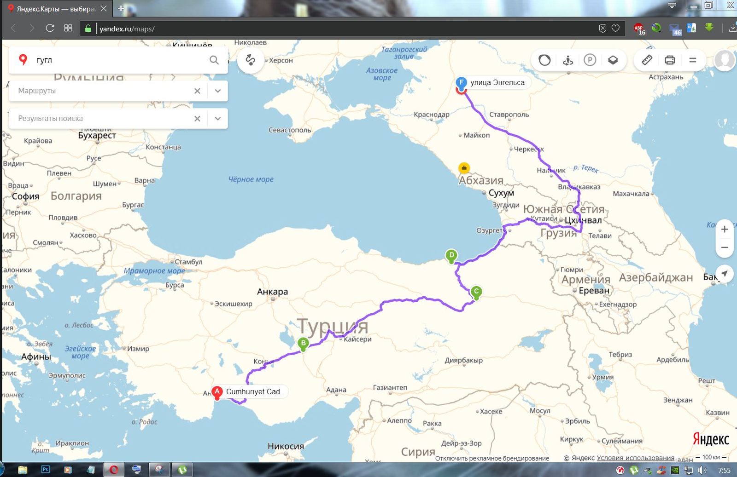
Task: Click the my-location arrow button
Action: 724,274
